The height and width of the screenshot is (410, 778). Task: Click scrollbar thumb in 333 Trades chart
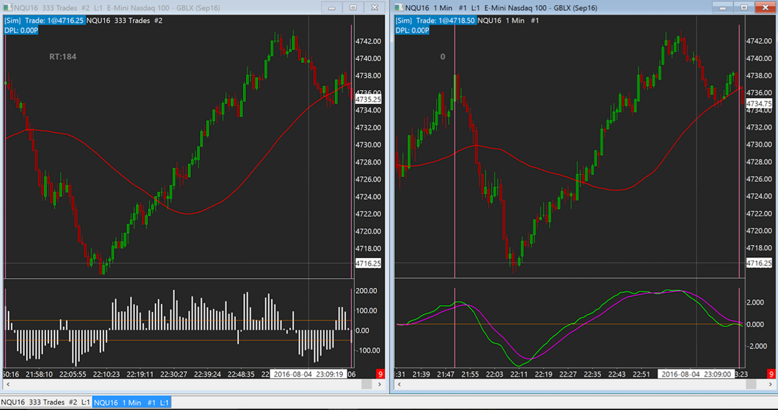(367, 385)
